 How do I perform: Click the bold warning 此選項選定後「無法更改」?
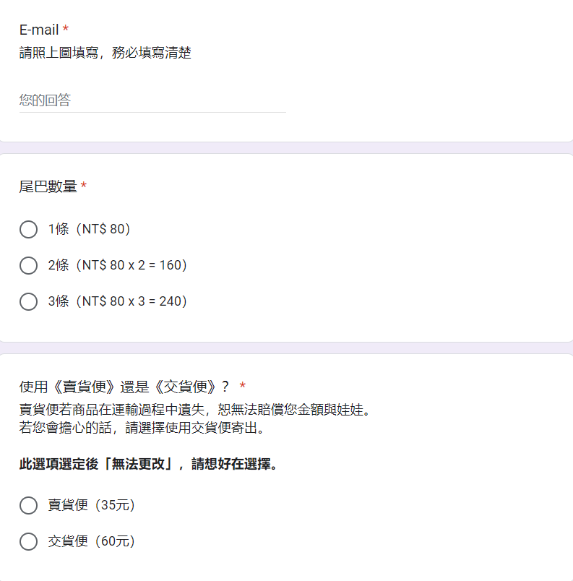pyautogui.click(x=96, y=464)
